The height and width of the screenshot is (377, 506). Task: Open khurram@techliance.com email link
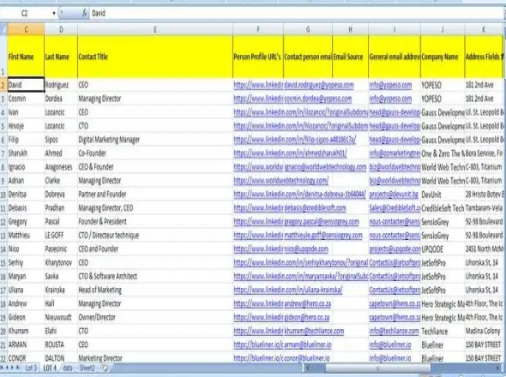tap(314, 331)
